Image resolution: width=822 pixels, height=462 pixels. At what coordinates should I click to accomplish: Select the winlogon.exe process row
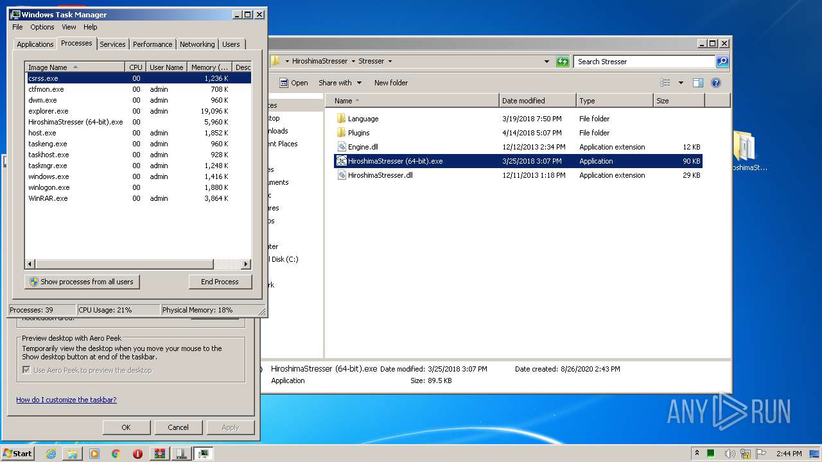[x=138, y=187]
